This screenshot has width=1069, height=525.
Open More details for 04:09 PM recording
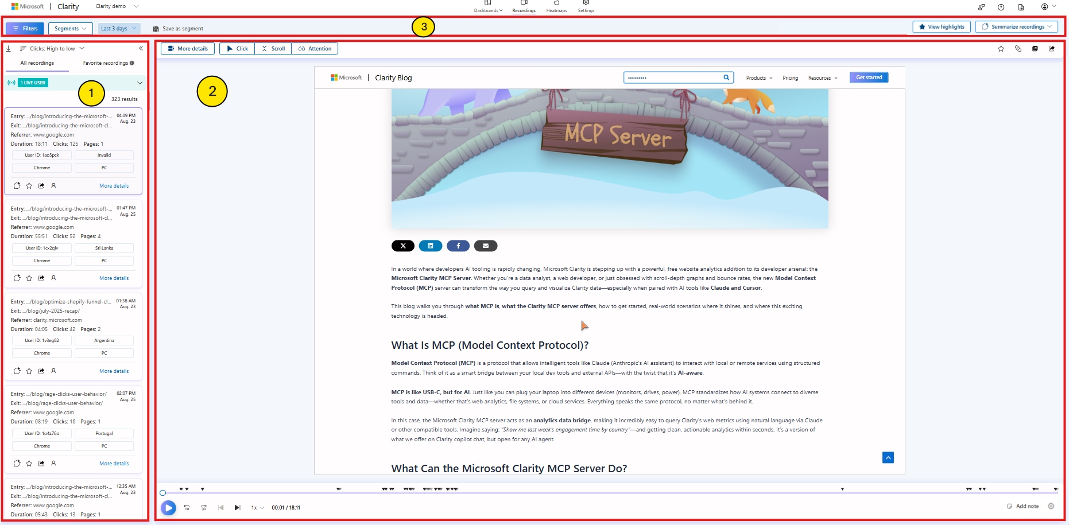(x=114, y=186)
